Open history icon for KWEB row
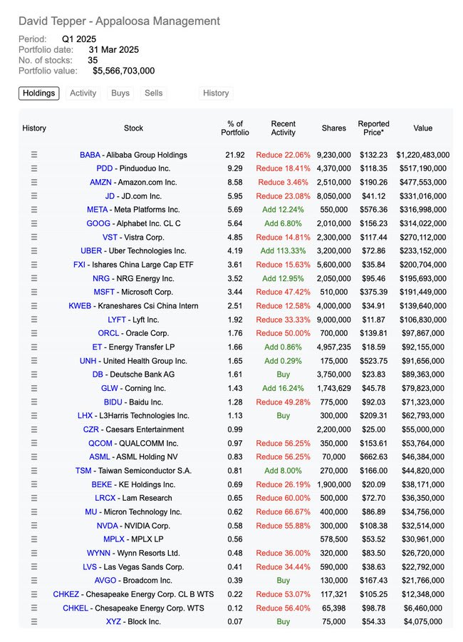Screen dimensions: 463x642 click(x=34, y=306)
